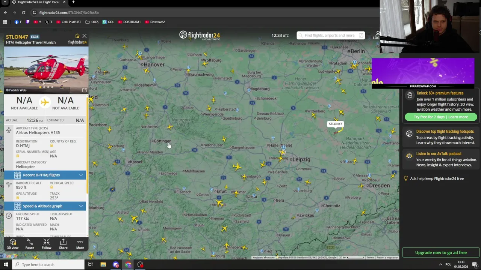Show the flight Route

pyautogui.click(x=30, y=244)
